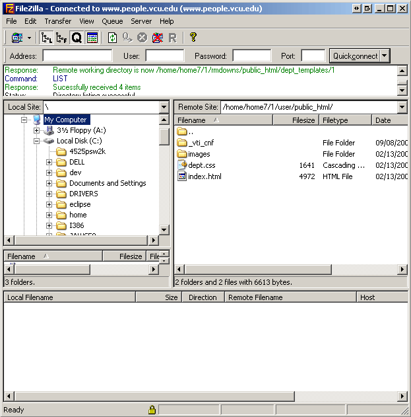Open the Remote Site path dropdown
The width and height of the screenshot is (411, 417).
(x=402, y=107)
